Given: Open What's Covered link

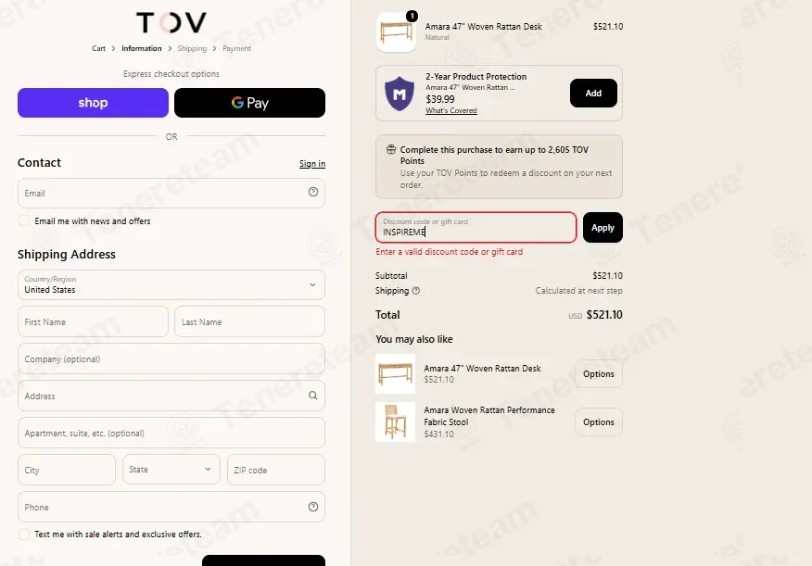Looking at the screenshot, I should [x=451, y=110].
